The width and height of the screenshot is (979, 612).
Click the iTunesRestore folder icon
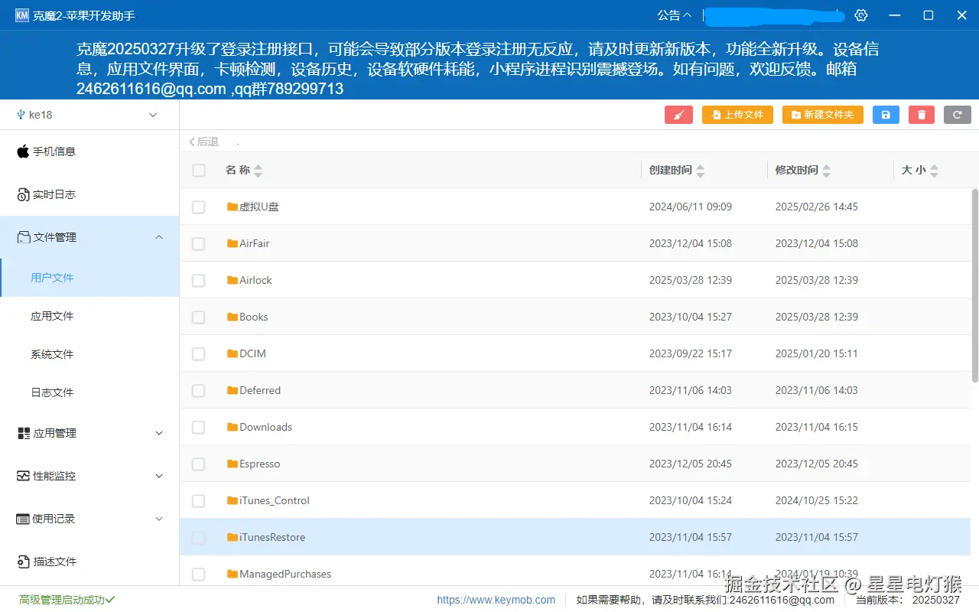[x=233, y=537]
